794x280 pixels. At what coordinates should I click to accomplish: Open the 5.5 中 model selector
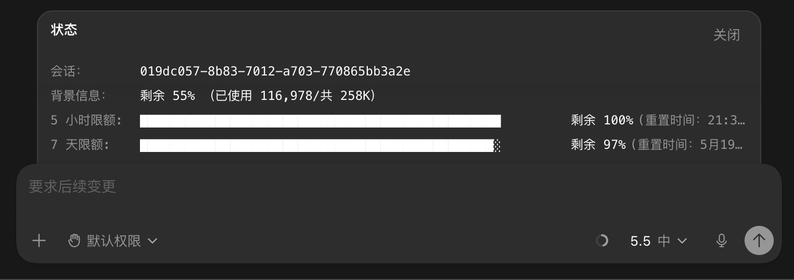[x=659, y=240]
